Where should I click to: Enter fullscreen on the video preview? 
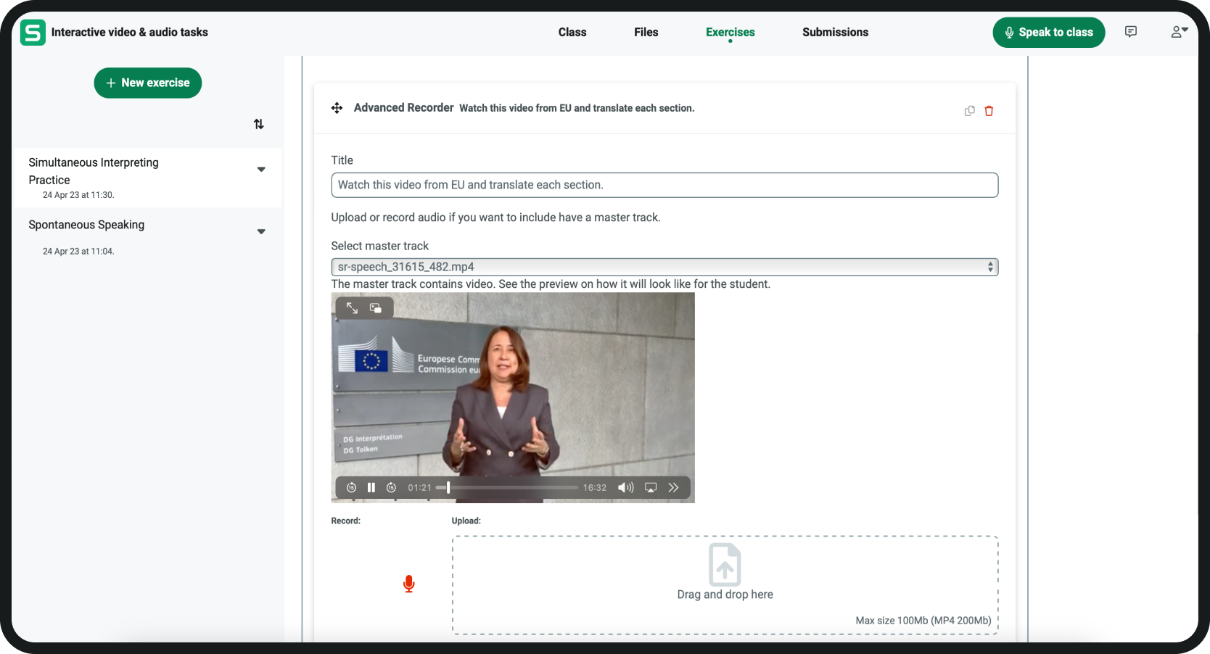352,308
